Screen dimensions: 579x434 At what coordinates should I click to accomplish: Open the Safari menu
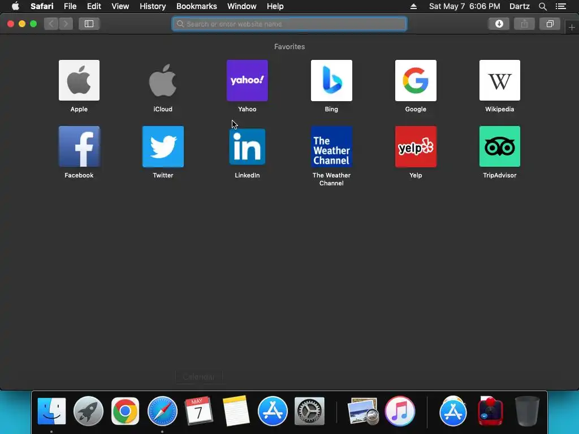tap(42, 6)
